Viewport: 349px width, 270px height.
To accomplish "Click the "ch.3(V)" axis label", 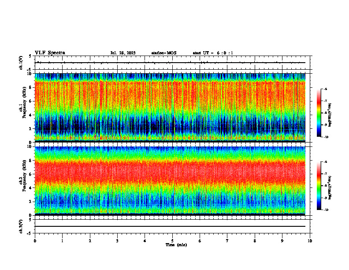I will tap(21, 226).
